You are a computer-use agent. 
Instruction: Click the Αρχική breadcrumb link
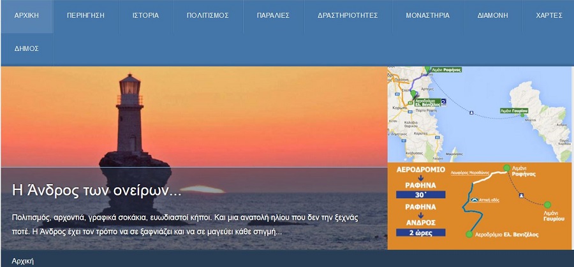click(x=23, y=261)
